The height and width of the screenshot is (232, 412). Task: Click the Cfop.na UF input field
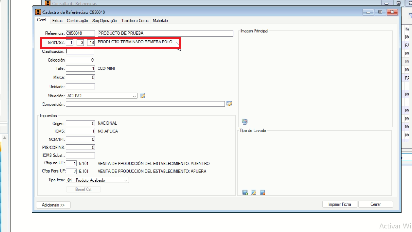coord(71,164)
